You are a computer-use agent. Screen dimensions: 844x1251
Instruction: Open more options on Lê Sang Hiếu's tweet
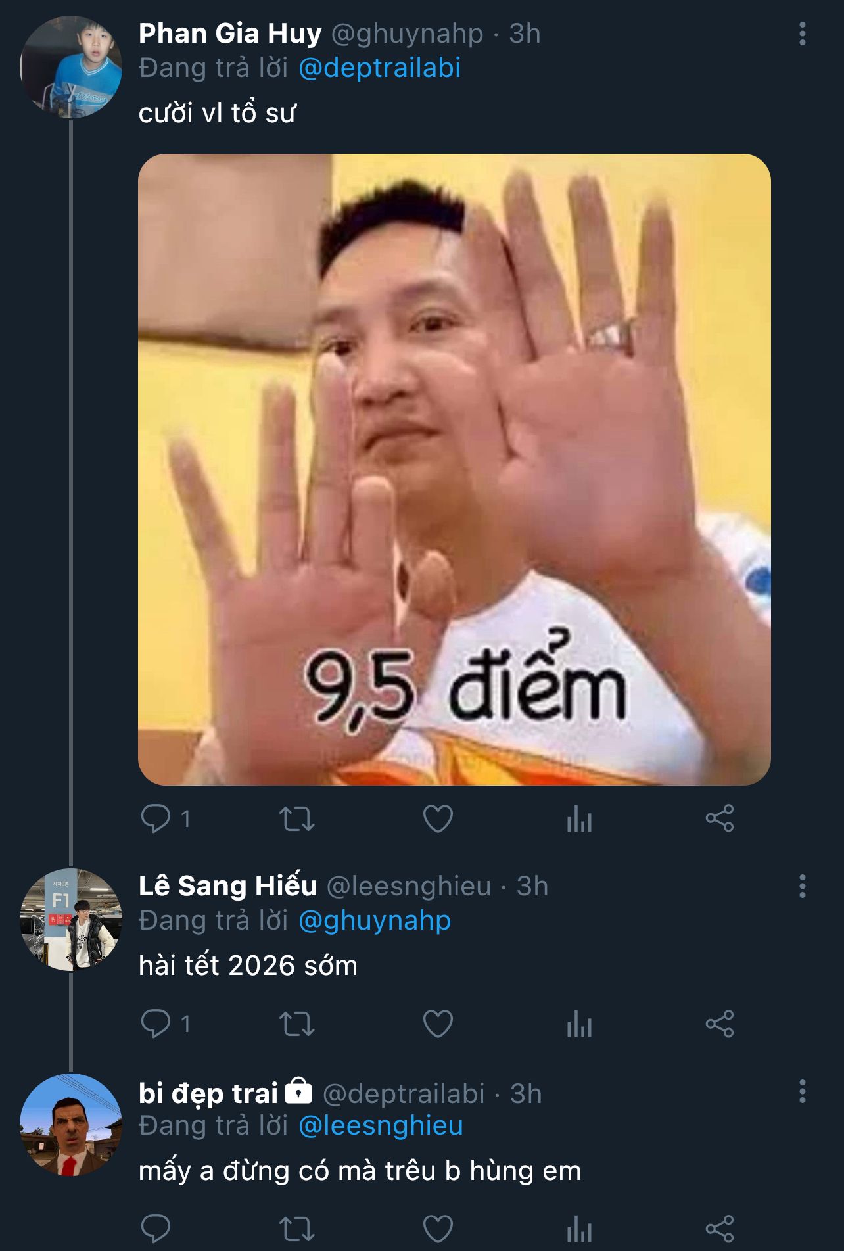(802, 886)
